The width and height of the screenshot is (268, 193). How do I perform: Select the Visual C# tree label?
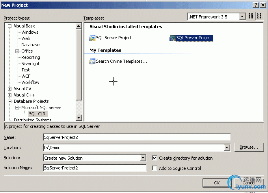[22, 89]
